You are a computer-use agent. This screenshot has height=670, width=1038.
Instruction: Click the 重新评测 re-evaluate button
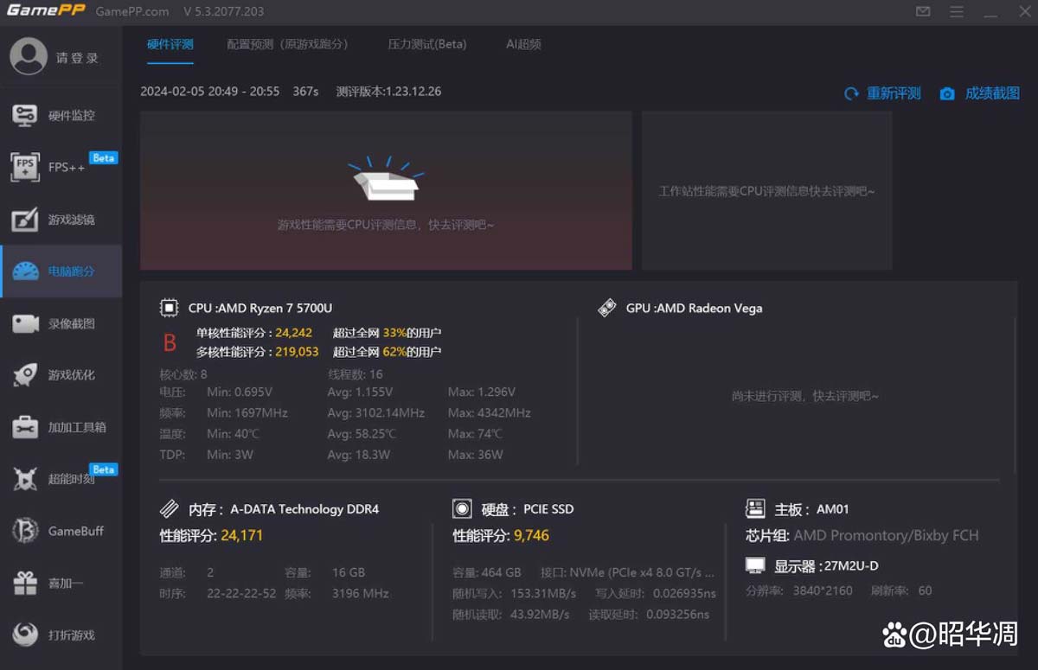coord(883,93)
